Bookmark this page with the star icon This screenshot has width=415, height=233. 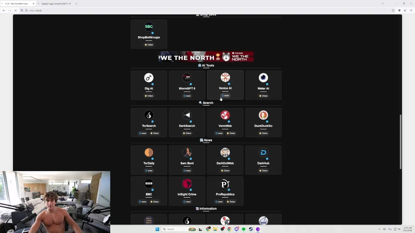coord(393,10)
